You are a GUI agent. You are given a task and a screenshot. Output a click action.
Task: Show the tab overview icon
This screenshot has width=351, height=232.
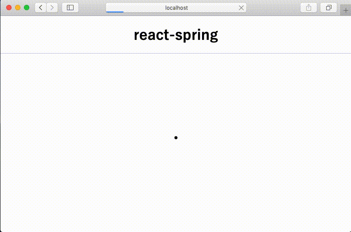pos(328,8)
